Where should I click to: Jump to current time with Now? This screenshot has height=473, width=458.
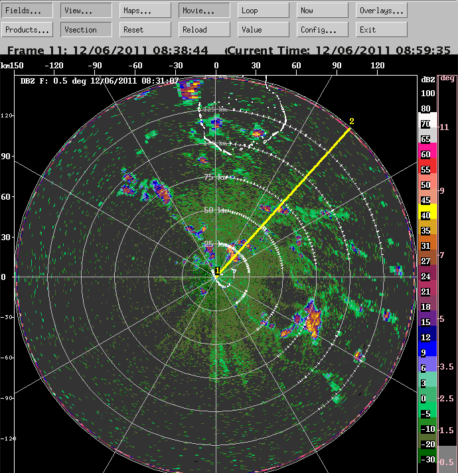[323, 11]
